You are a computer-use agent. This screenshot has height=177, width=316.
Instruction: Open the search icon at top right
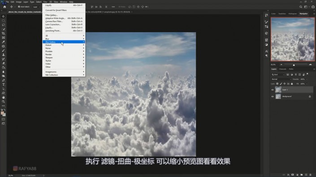(300, 7)
